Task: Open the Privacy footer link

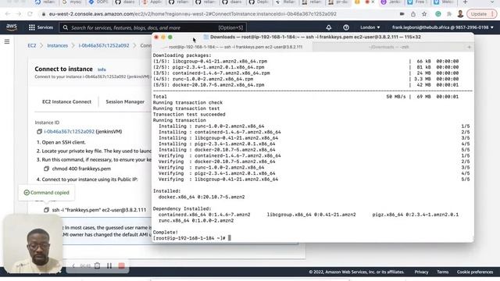Action: (421, 272)
